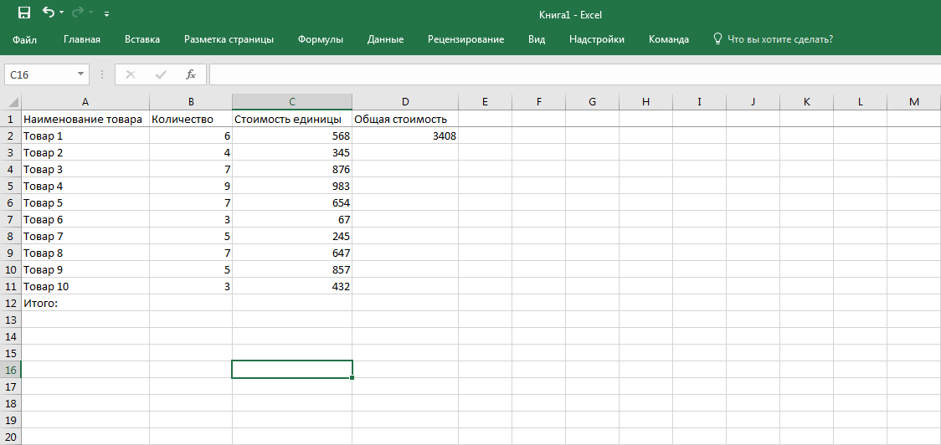941x445 pixels.
Task: Undo the last action
Action: tap(48, 13)
